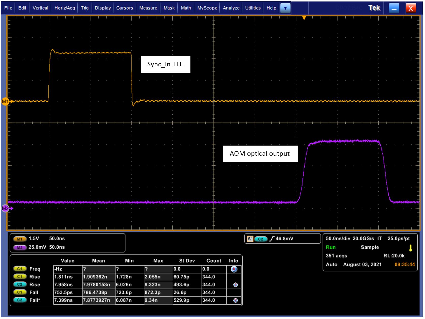
Task: Click the M1 math channel badge
Action: [20, 239]
